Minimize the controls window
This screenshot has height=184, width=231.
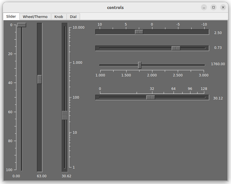point(204,7)
